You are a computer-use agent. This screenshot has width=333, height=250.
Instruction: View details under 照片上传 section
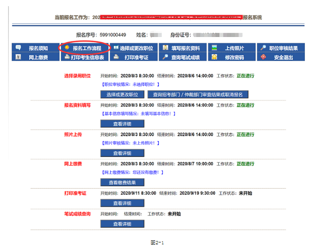[x=122, y=153]
